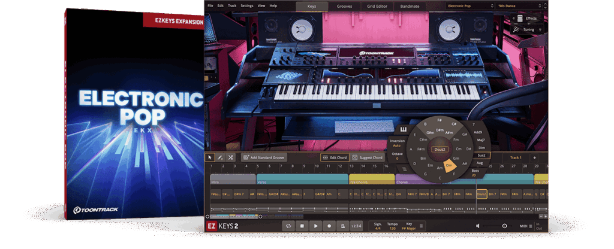Click the Dsus2 chord wheel center
The width and height of the screenshot is (614, 249).
(x=440, y=149)
